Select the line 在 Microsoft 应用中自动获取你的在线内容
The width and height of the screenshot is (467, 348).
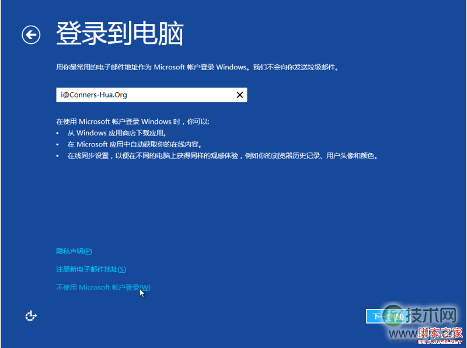tap(135, 144)
